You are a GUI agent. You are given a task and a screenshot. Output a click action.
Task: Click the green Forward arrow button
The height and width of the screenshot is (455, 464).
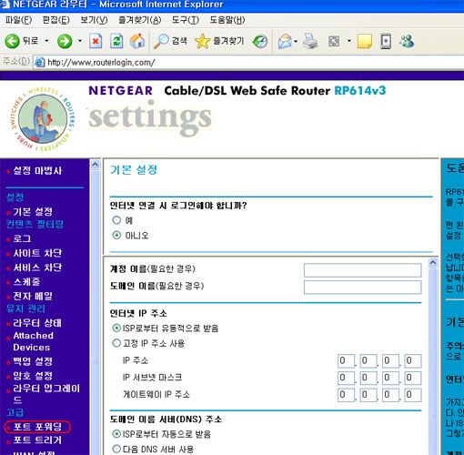pyautogui.click(x=65, y=41)
